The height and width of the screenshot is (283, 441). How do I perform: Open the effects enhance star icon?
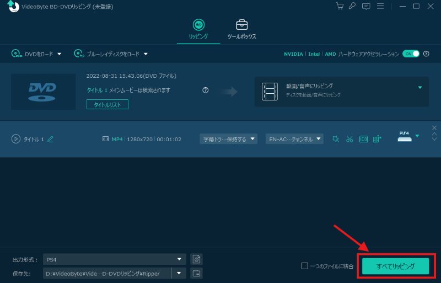[x=336, y=139]
